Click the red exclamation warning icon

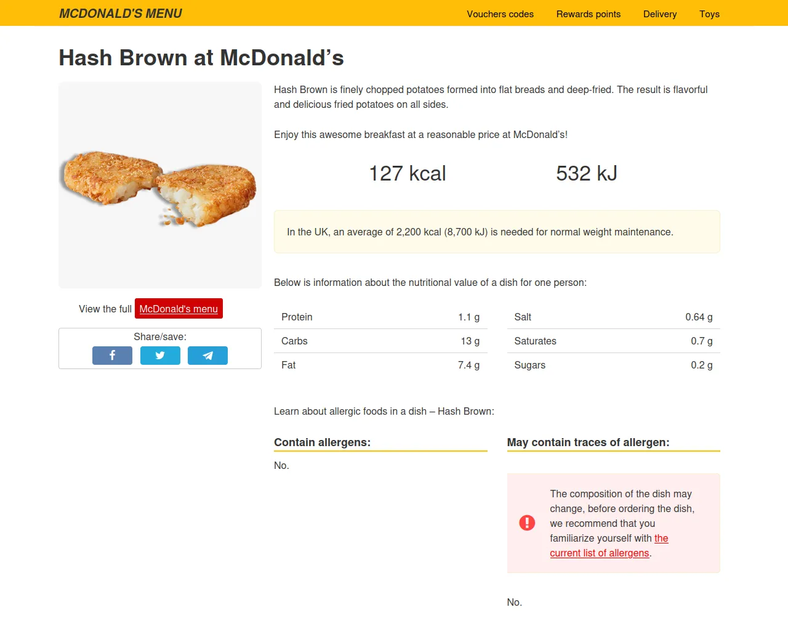527,523
